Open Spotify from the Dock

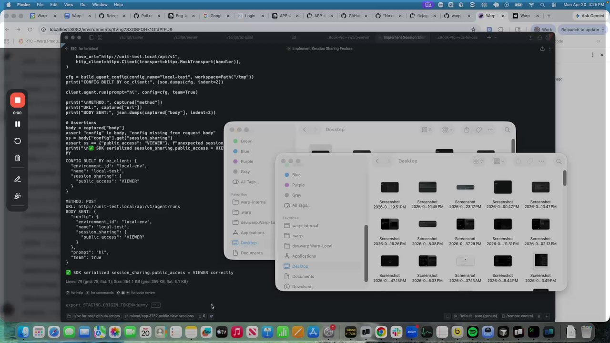[x=472, y=332]
